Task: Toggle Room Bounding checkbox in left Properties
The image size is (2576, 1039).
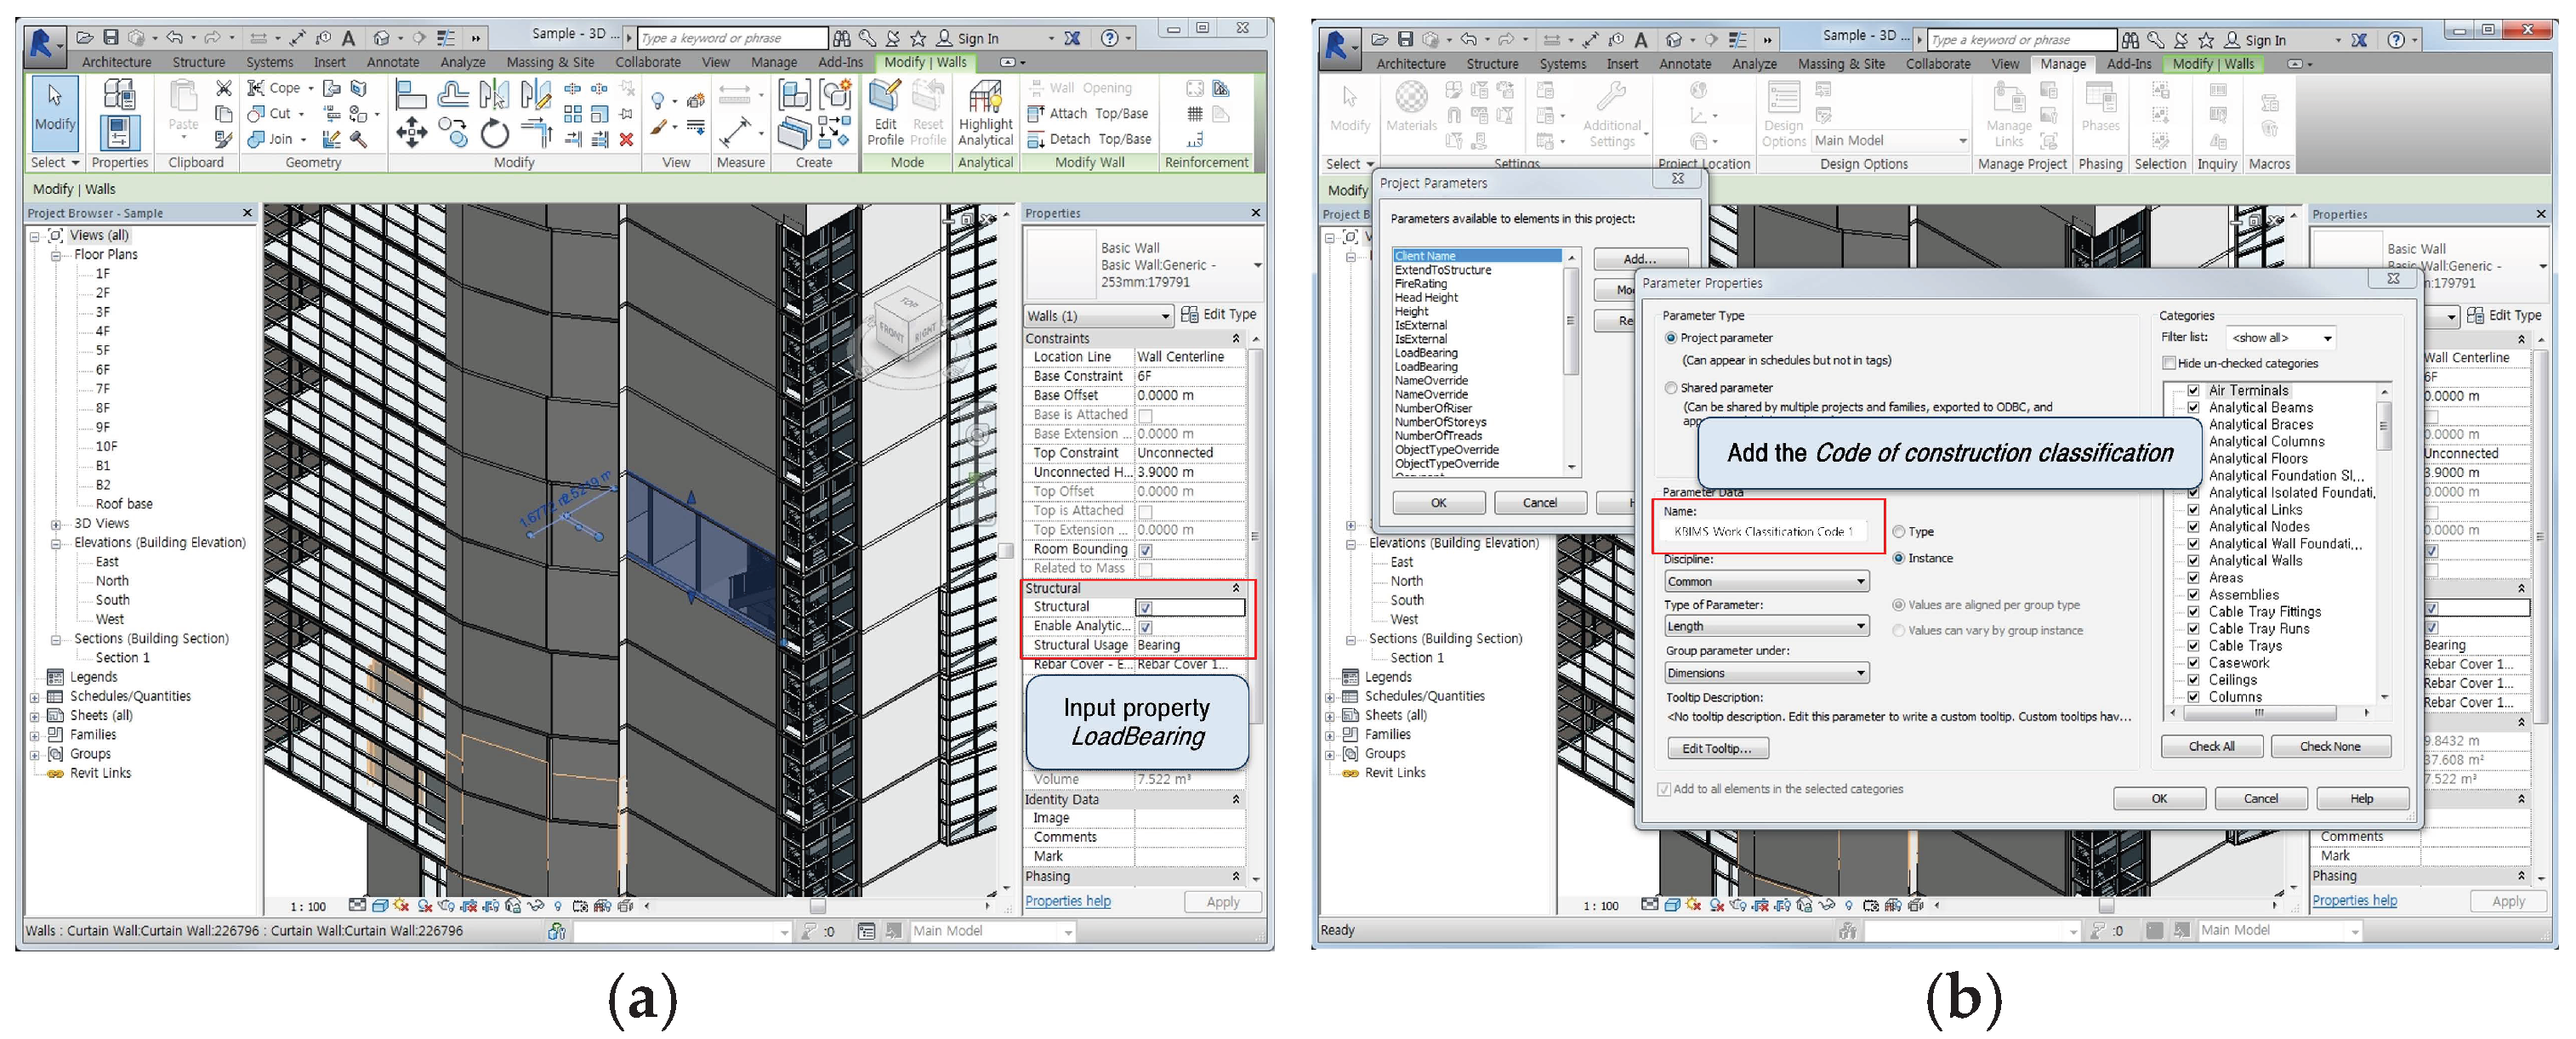Action: 1145,549
